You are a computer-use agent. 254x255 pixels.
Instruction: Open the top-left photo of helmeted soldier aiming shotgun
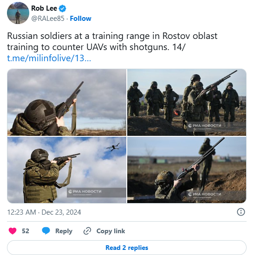pos(67,102)
